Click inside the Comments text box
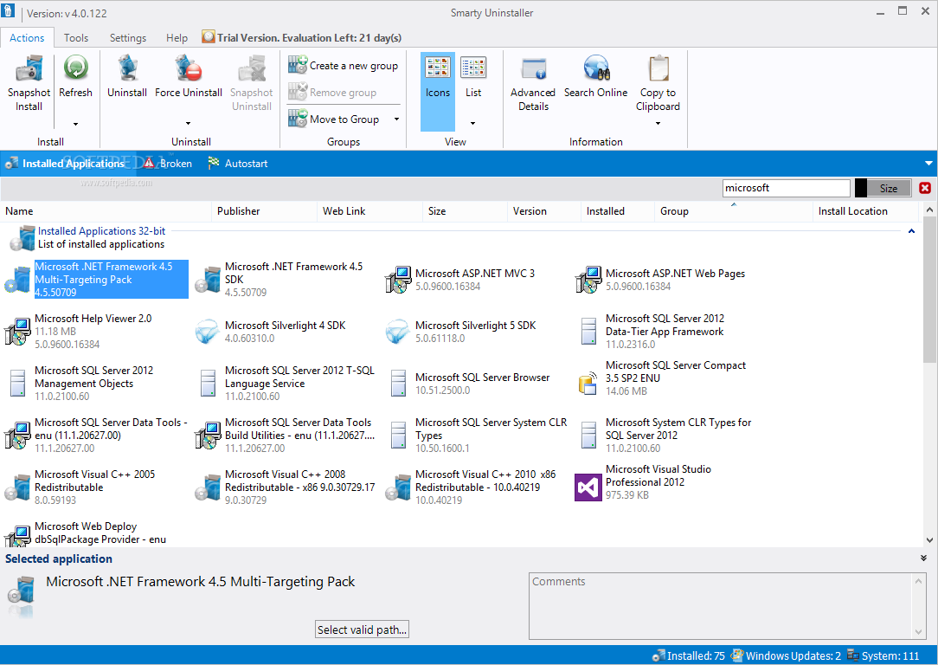Screen dimensions: 938x665 coord(723,606)
